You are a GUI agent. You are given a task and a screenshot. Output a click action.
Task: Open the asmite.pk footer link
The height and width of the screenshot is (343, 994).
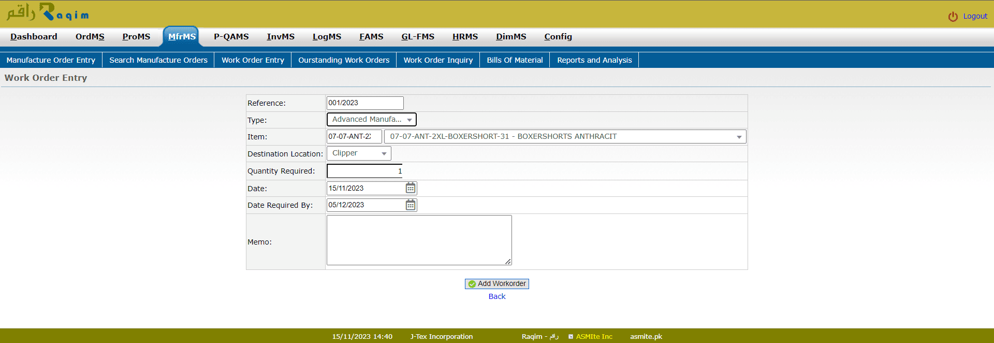click(x=646, y=337)
